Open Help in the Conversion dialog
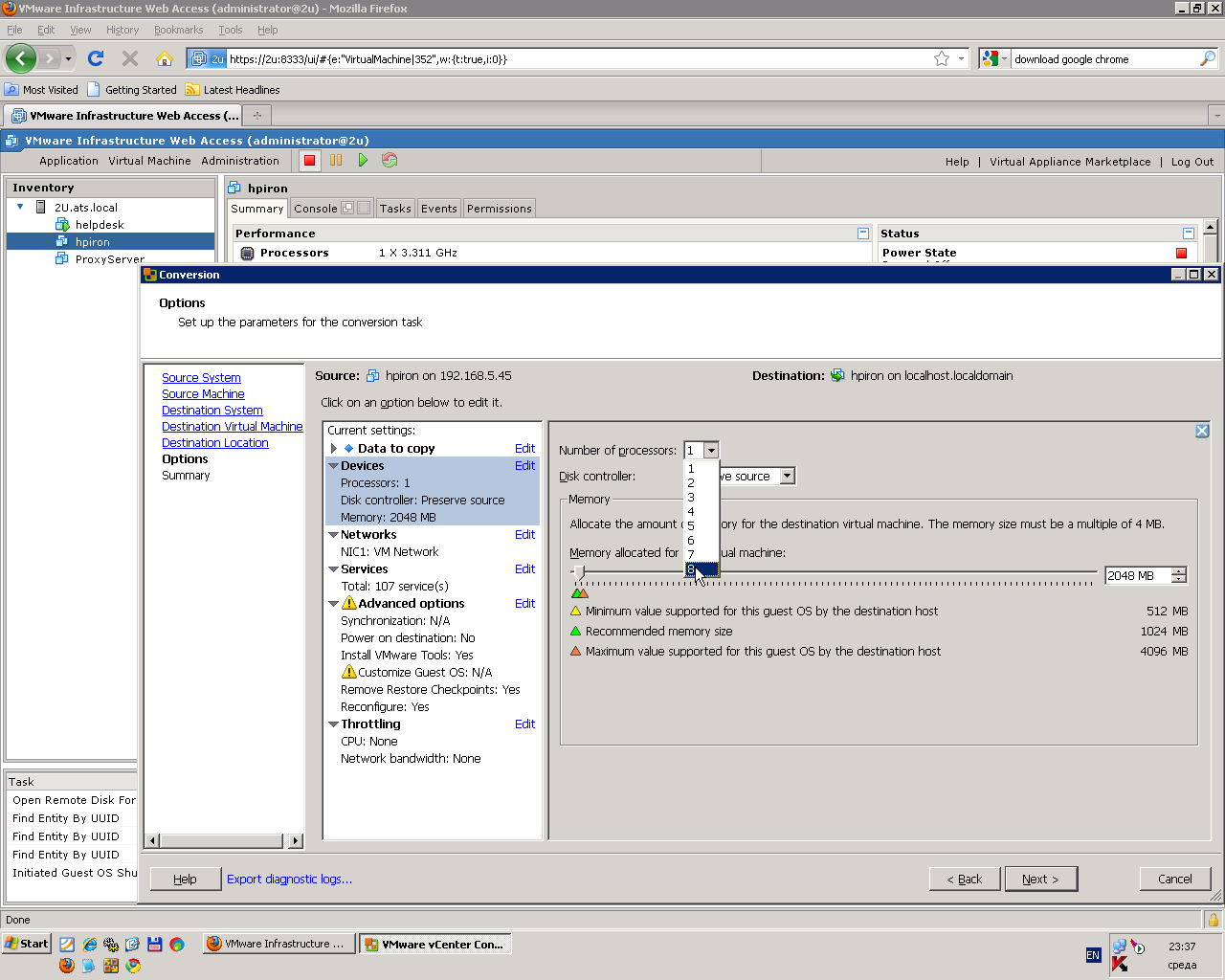1225x980 pixels. (185, 879)
